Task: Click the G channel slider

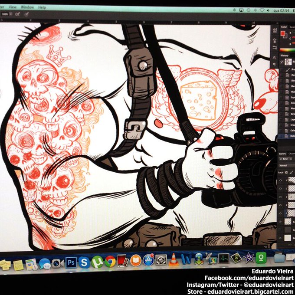Action: [x=294, y=38]
